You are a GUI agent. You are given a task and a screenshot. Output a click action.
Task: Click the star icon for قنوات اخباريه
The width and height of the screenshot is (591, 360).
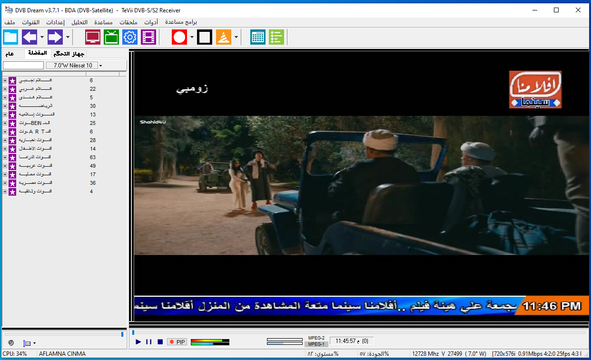pyautogui.click(x=12, y=140)
